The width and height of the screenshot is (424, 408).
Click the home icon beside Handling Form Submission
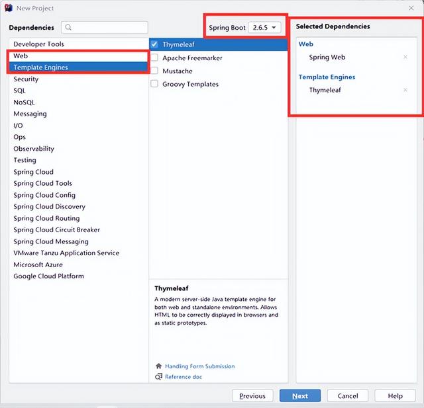pos(158,366)
